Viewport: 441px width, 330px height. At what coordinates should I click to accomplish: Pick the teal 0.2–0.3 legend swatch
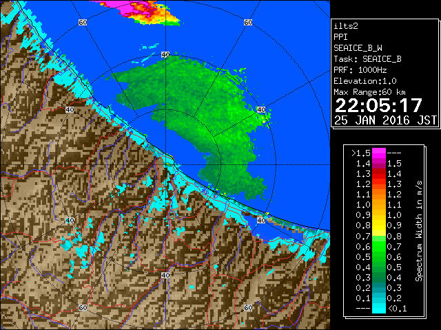(x=379, y=287)
